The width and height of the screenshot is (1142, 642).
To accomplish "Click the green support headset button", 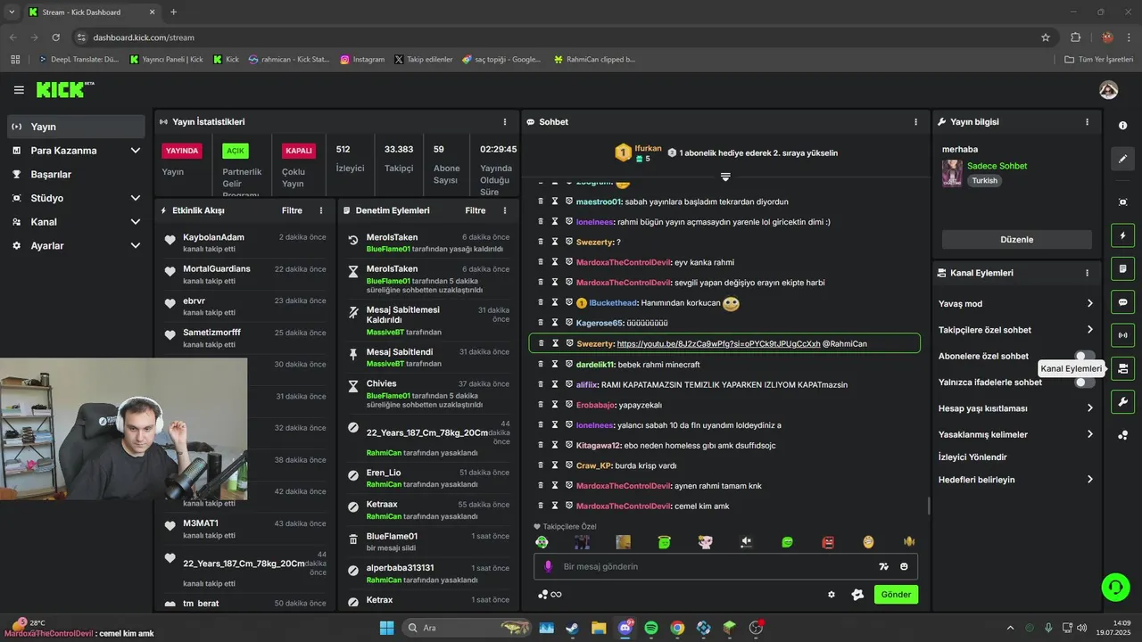I will click(x=1115, y=587).
